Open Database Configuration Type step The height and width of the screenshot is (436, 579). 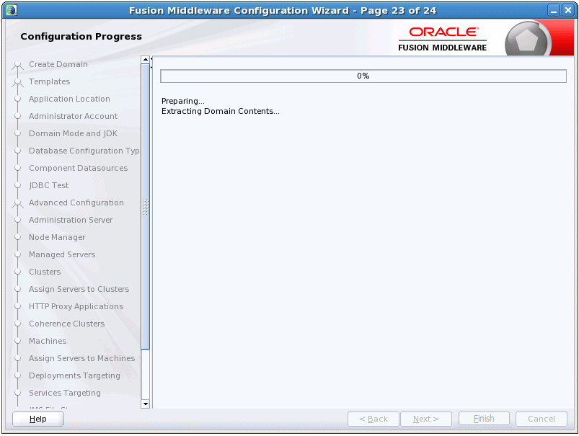[x=84, y=151]
